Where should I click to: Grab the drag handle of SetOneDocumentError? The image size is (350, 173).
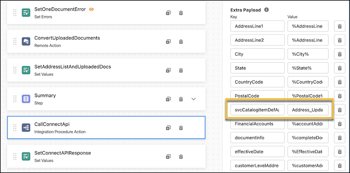[x=15, y=13]
